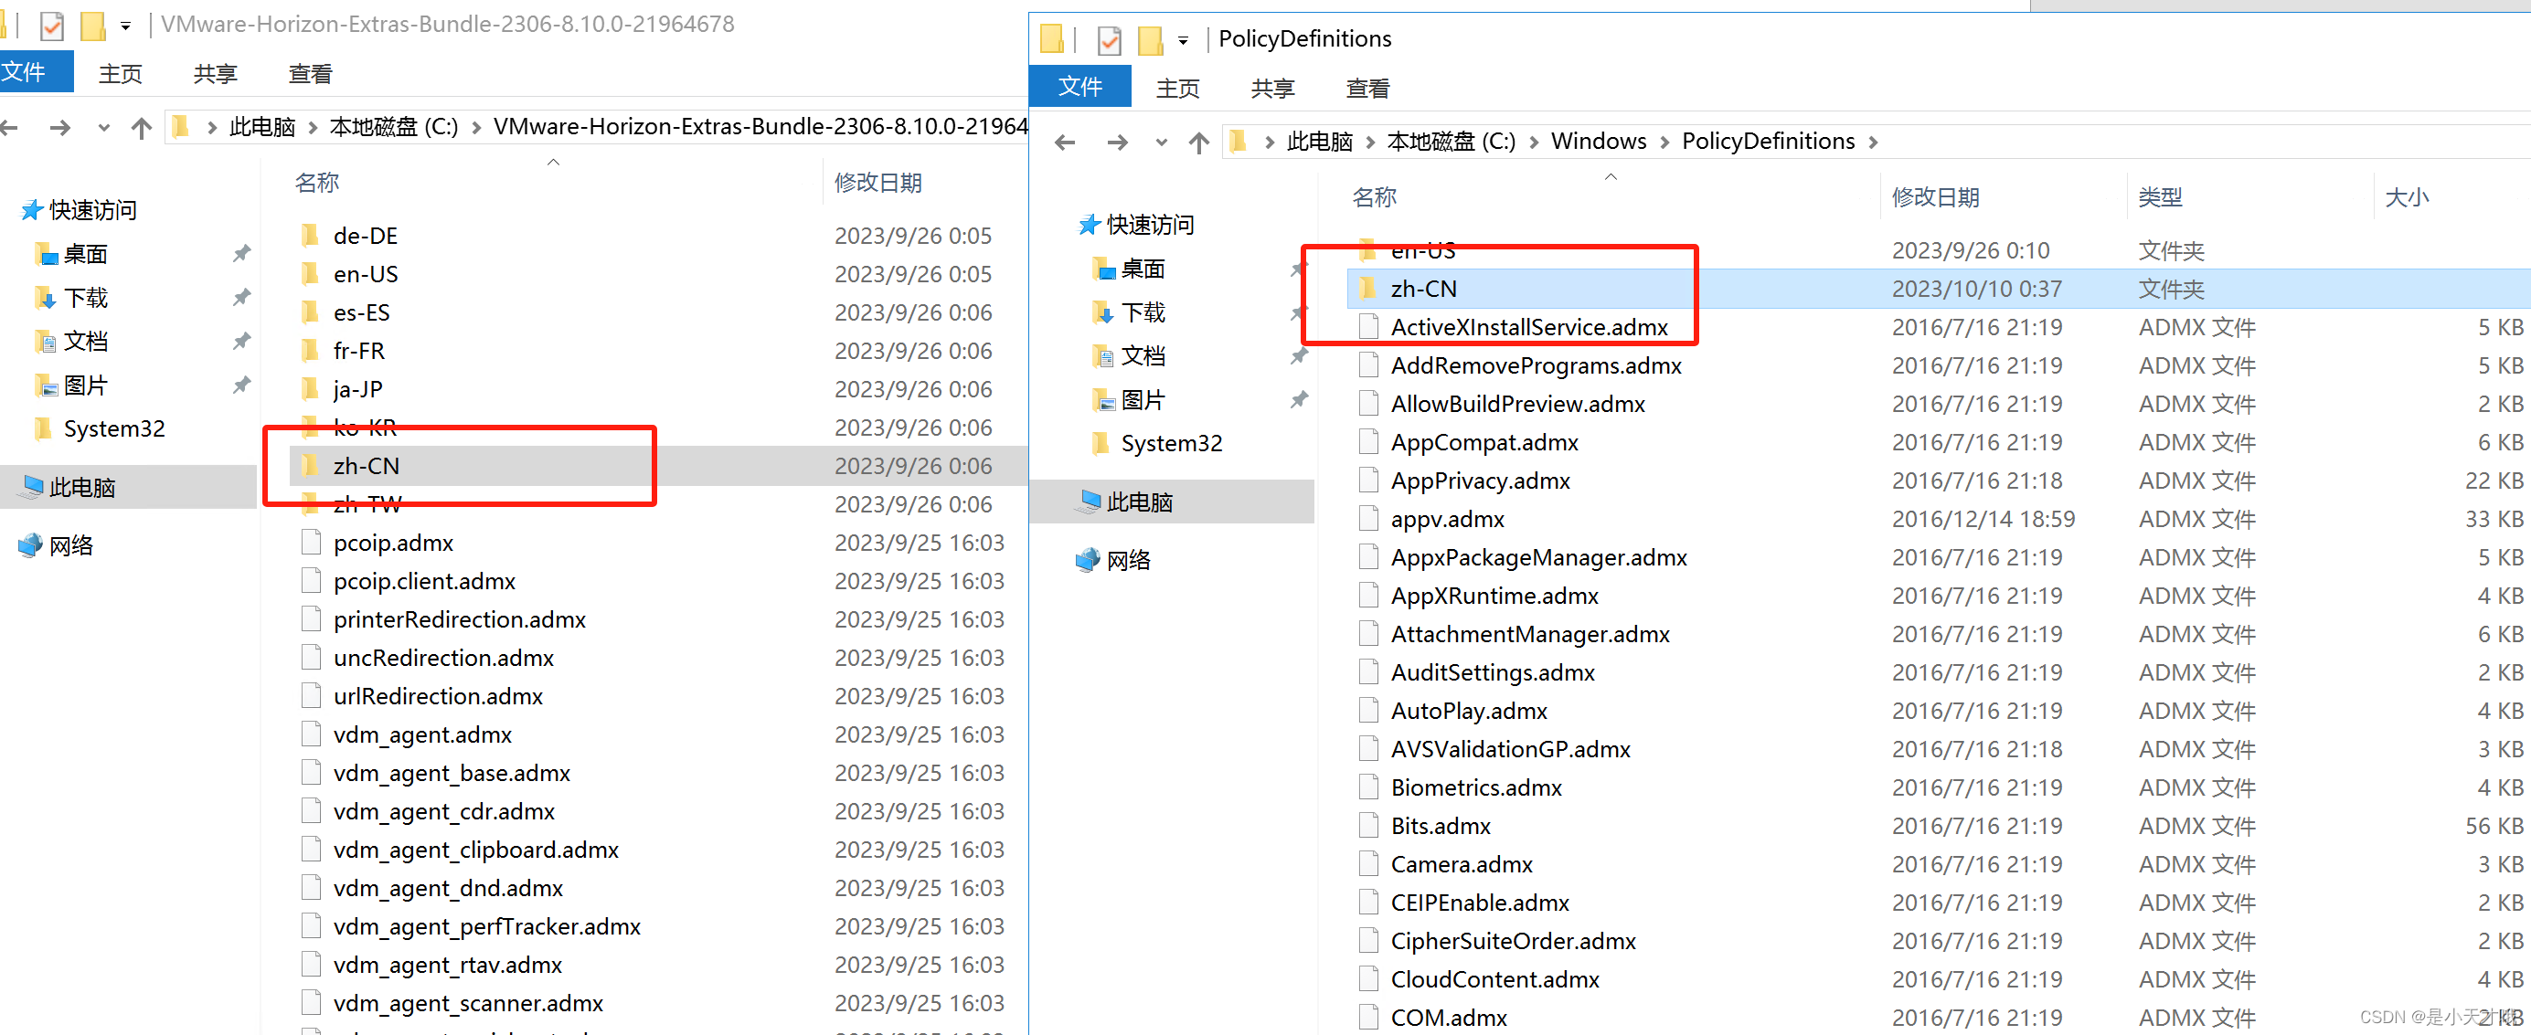
Task: Click up-directory arrow in PolicyDefinitions window
Action: (1197, 143)
